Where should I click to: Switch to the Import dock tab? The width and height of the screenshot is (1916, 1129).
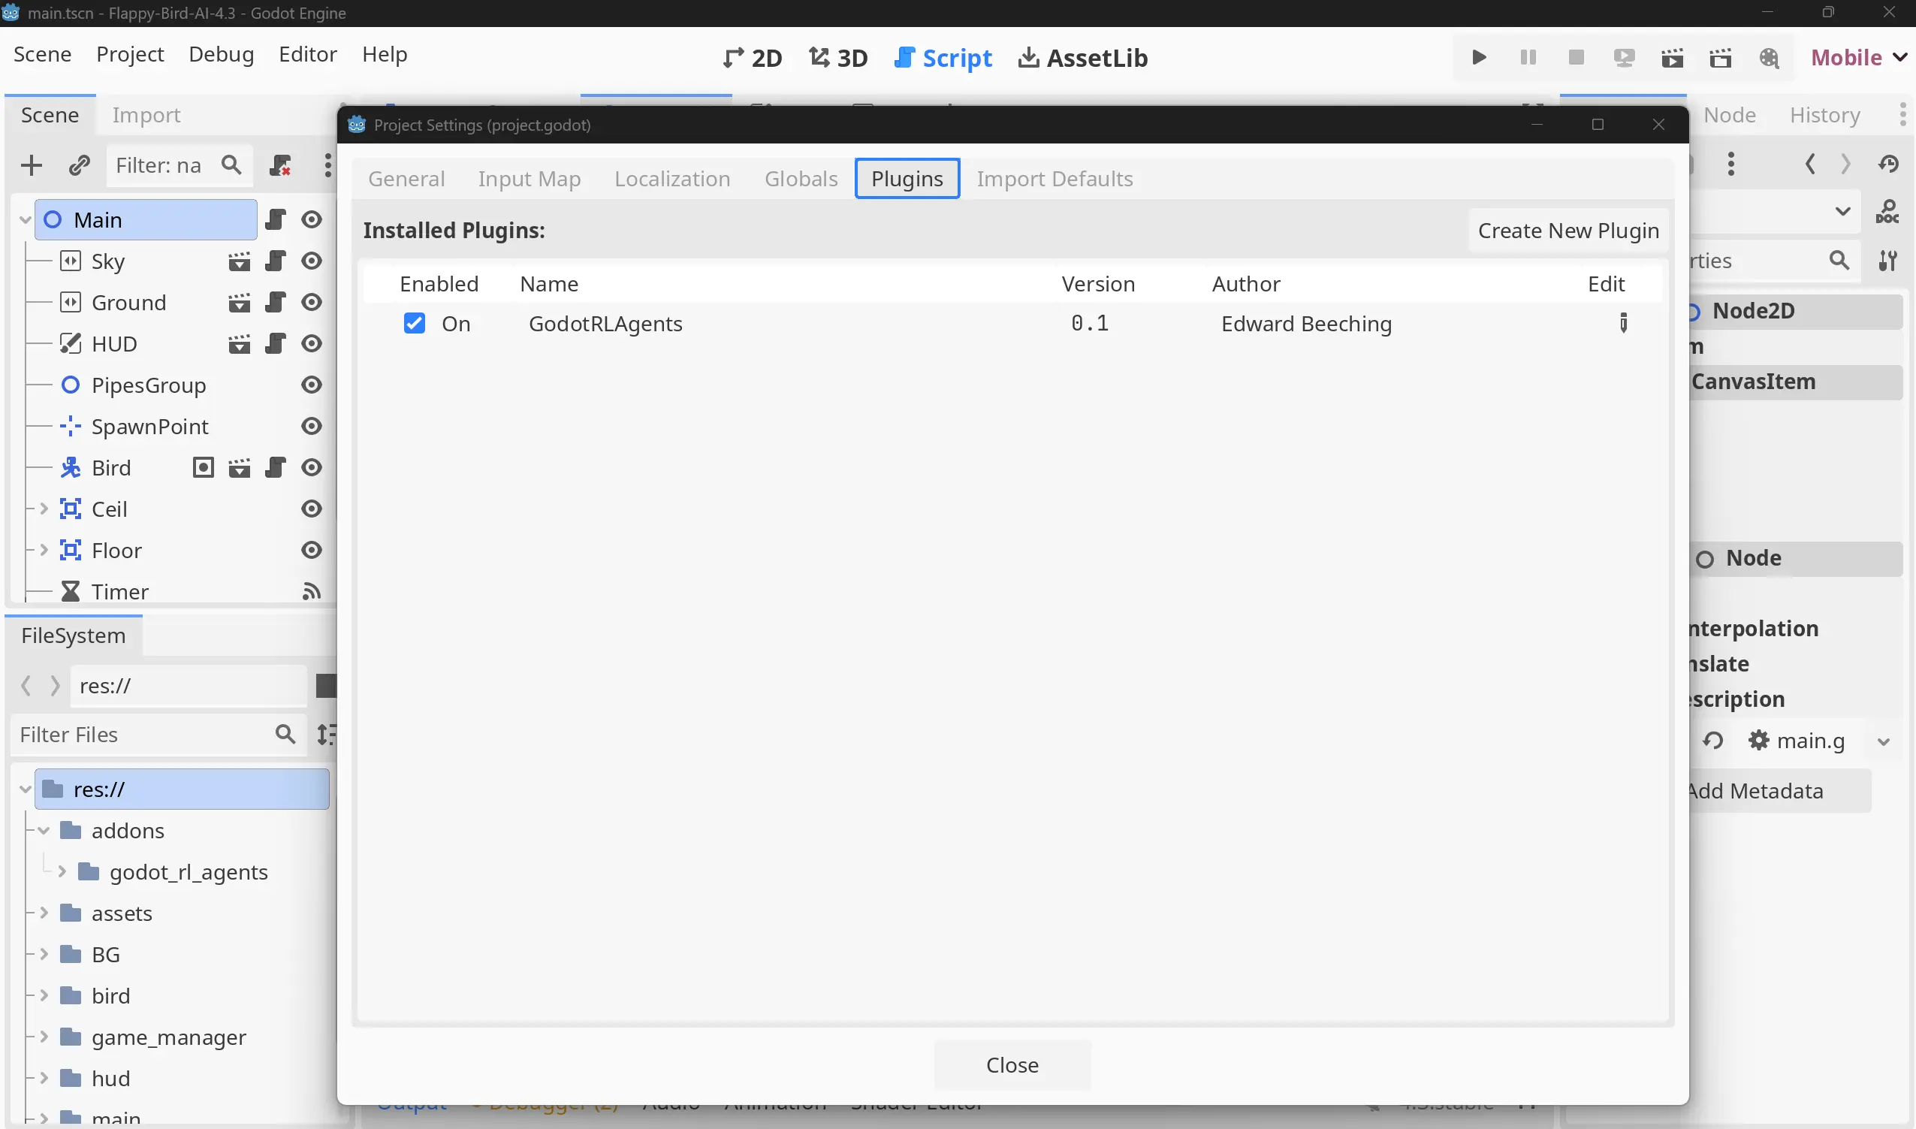coord(146,115)
